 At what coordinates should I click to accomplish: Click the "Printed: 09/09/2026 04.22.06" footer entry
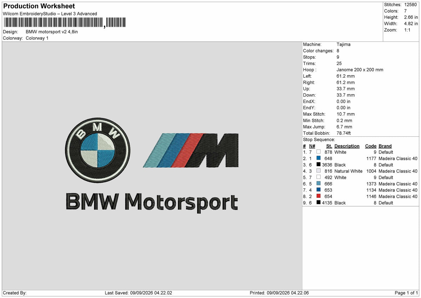coord(279,293)
